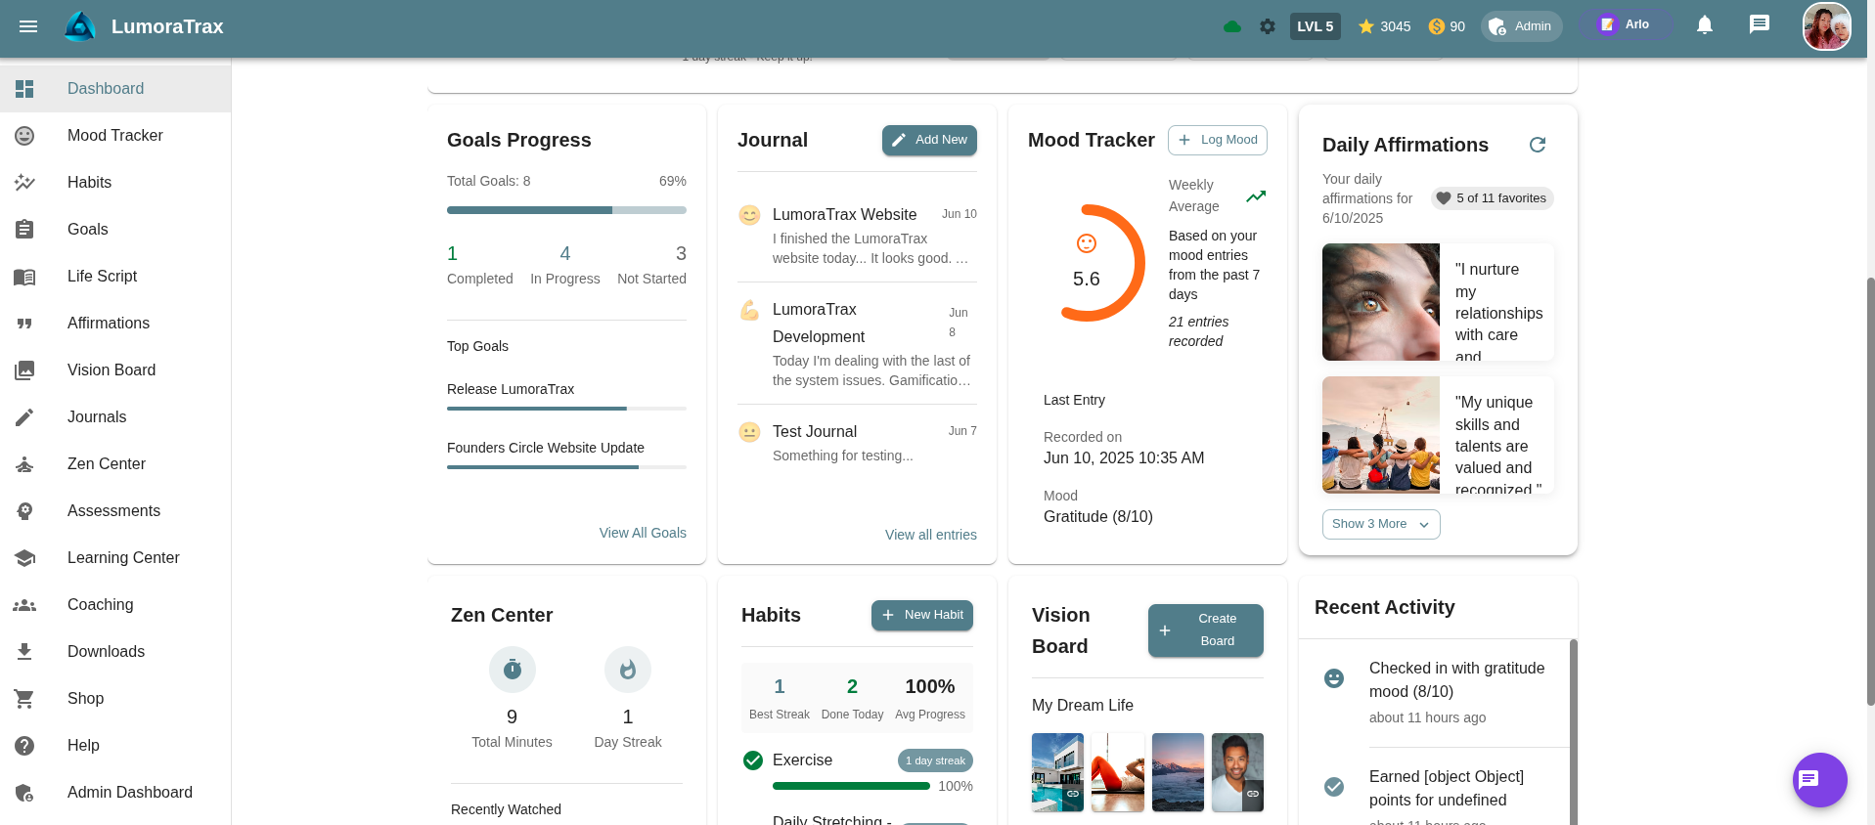The height and width of the screenshot is (825, 1875).
Task: Open settings gear in top bar
Action: click(x=1268, y=26)
